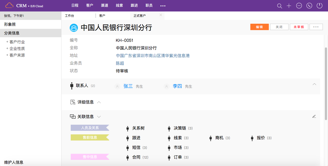Screen dimensions: 328x166
Task: Open salesperson link 陈超
Action: click(120, 63)
